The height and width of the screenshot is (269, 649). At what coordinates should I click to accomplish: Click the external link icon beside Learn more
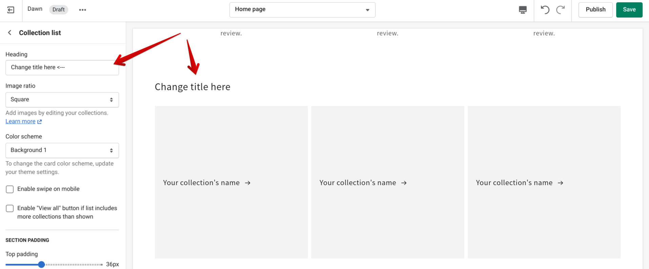(40, 122)
